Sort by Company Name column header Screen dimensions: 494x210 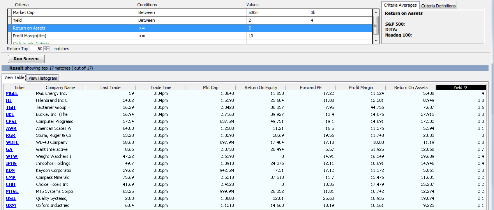(x=60, y=87)
